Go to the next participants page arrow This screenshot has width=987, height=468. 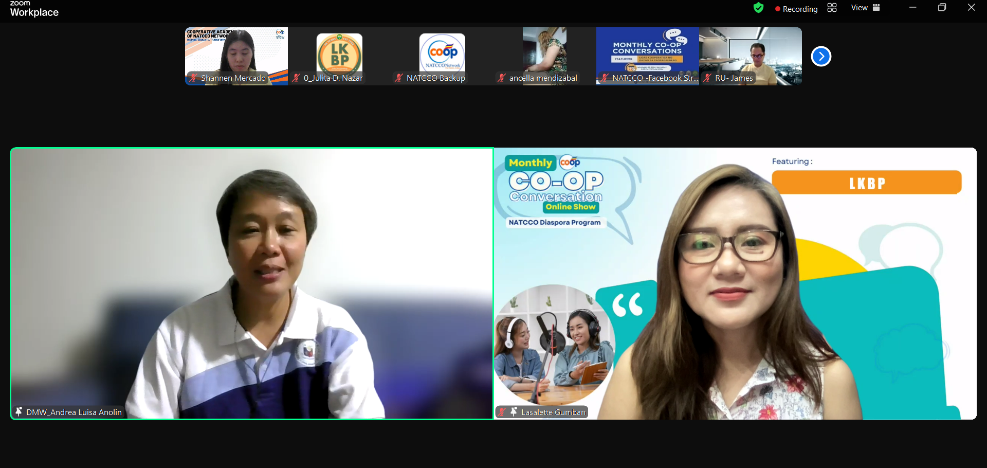coord(821,57)
